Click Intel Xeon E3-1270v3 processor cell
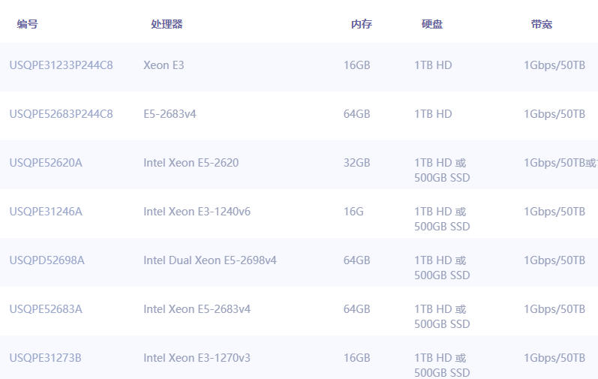This screenshot has width=598, height=379. pos(197,358)
